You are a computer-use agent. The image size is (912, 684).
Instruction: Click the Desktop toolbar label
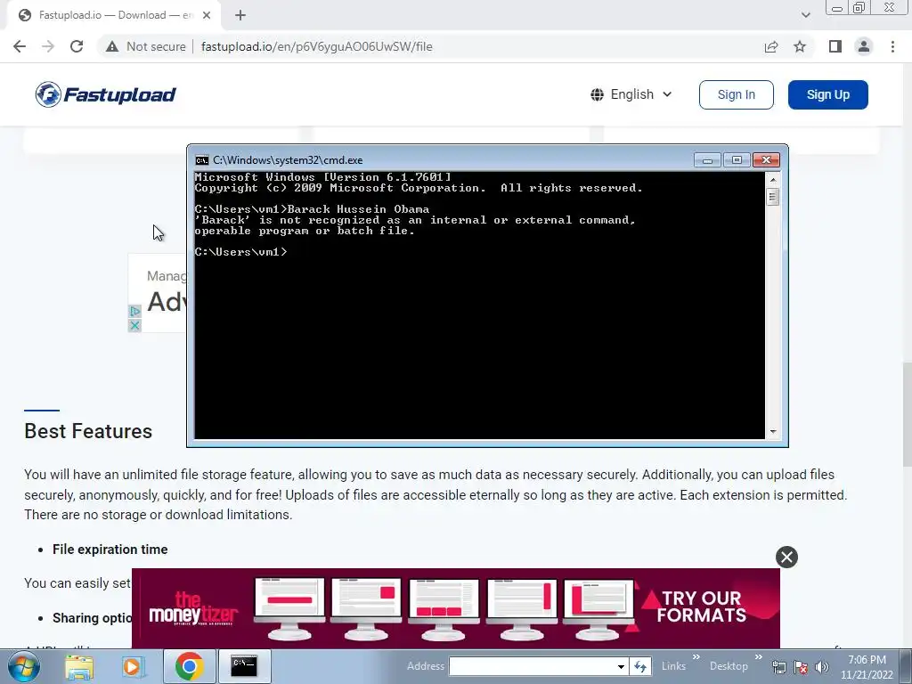click(x=729, y=666)
